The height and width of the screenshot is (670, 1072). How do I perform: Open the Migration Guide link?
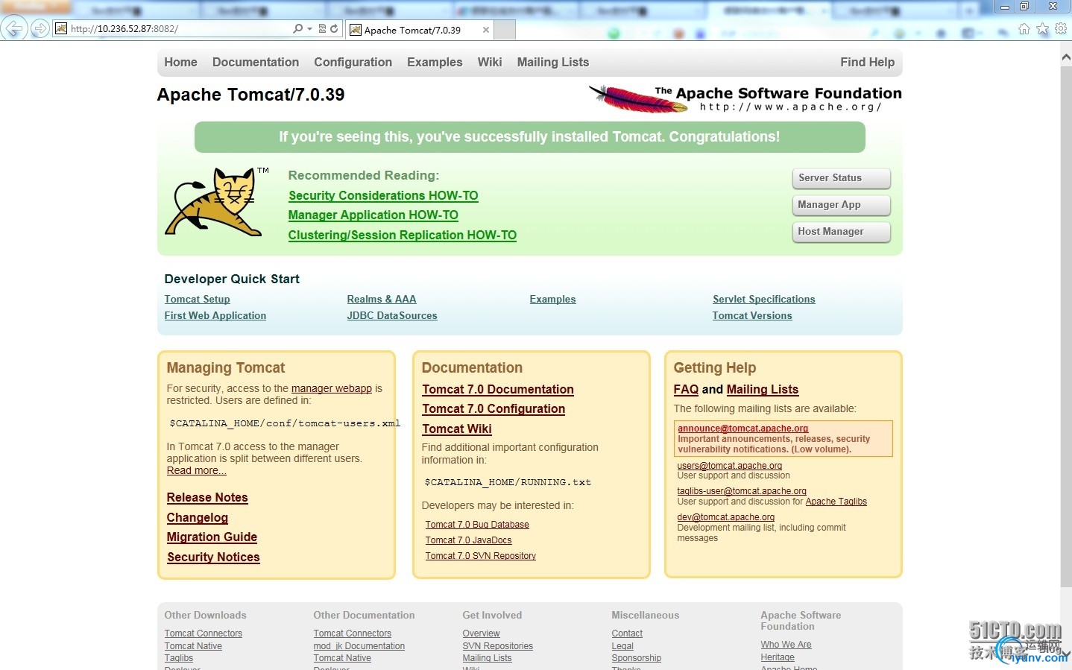click(212, 537)
